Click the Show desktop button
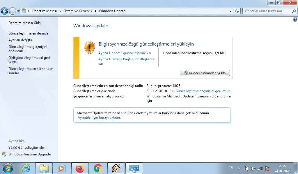 click(x=296, y=168)
